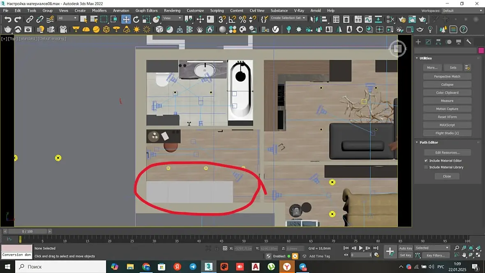485x273 pixels.
Task: Expand the Create Selection Set dropdown
Action: (x=288, y=18)
